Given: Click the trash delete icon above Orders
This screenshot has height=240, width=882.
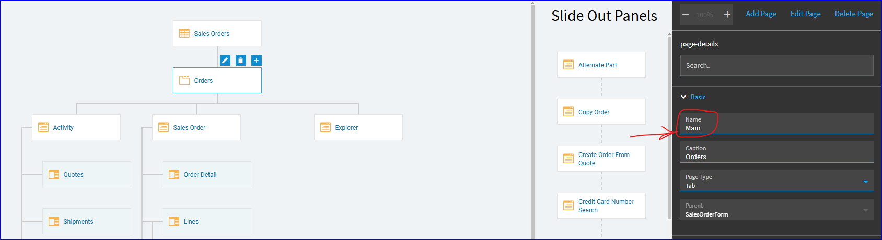Looking at the screenshot, I should pos(241,61).
